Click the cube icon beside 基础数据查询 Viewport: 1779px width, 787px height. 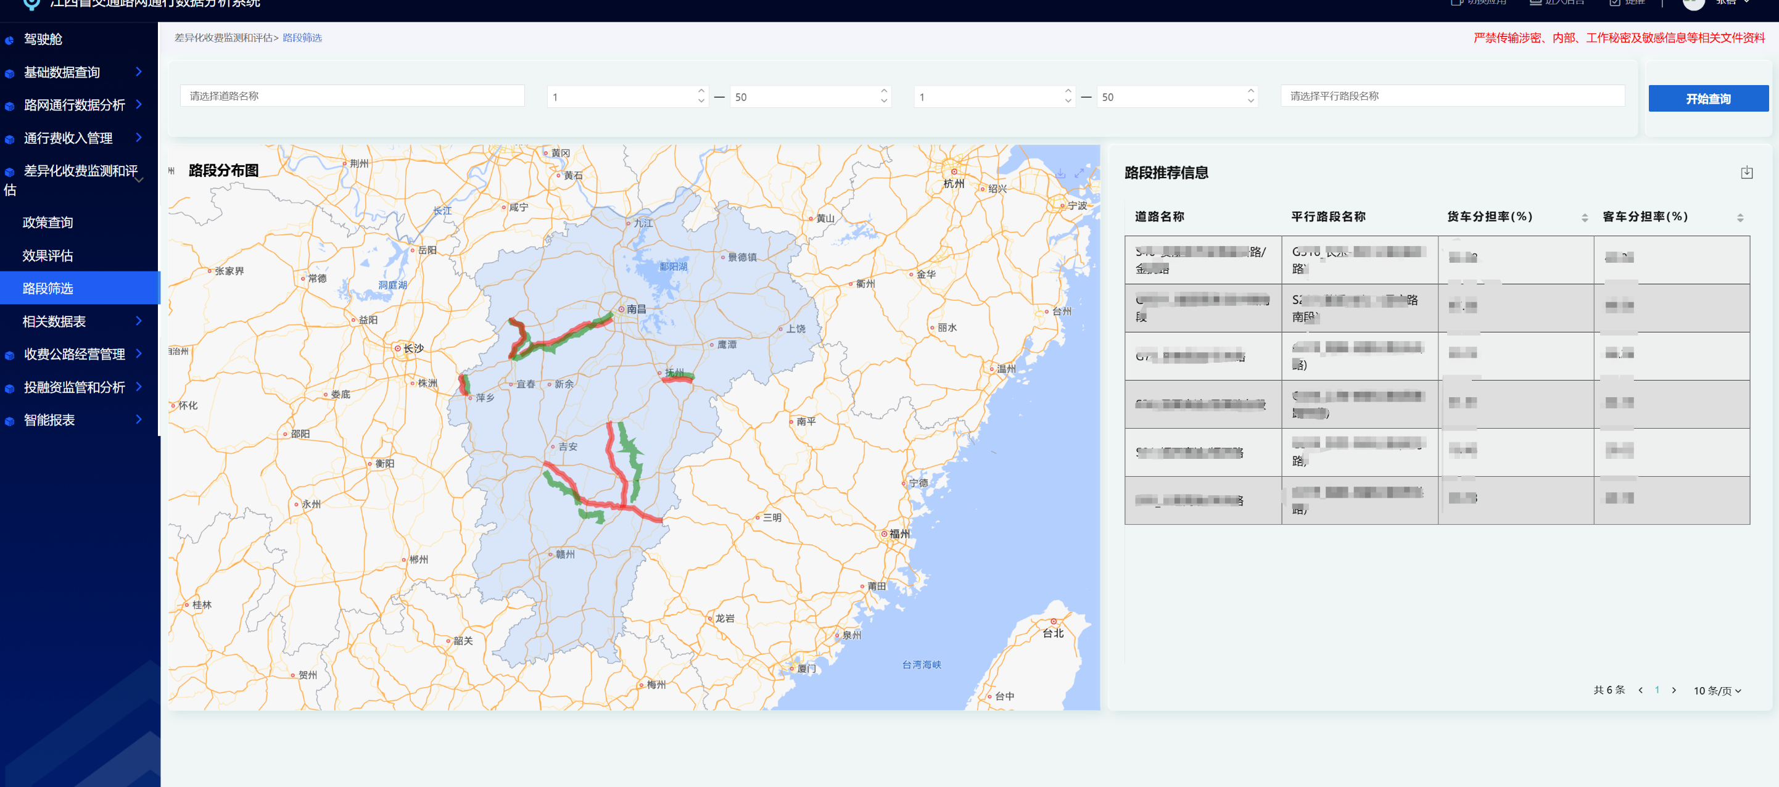click(x=10, y=73)
